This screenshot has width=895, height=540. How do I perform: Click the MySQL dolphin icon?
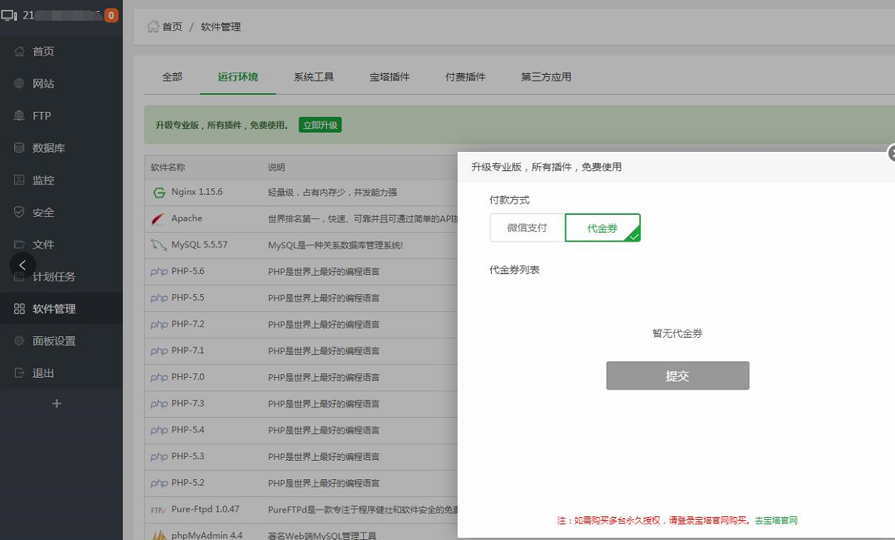pyautogui.click(x=159, y=245)
